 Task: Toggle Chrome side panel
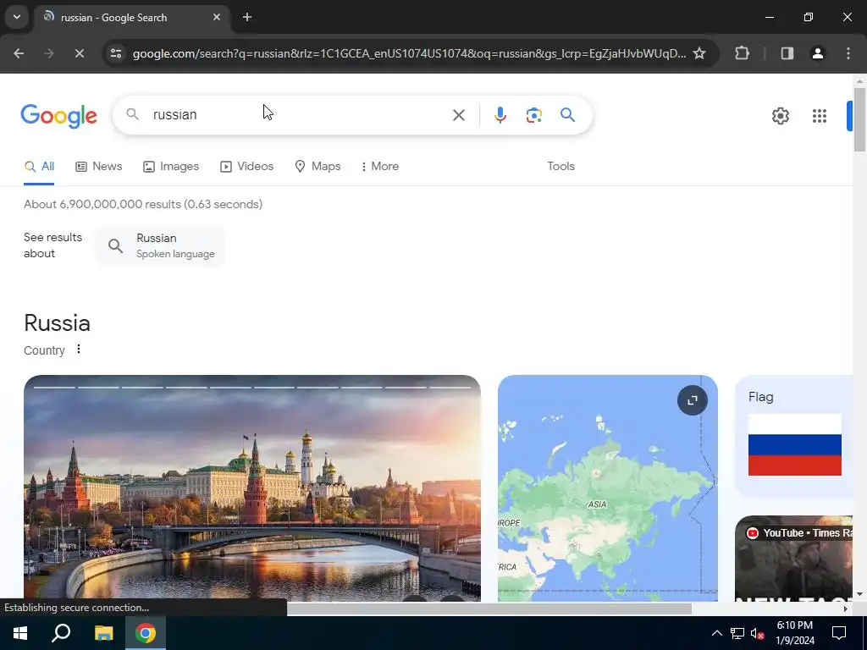click(787, 53)
